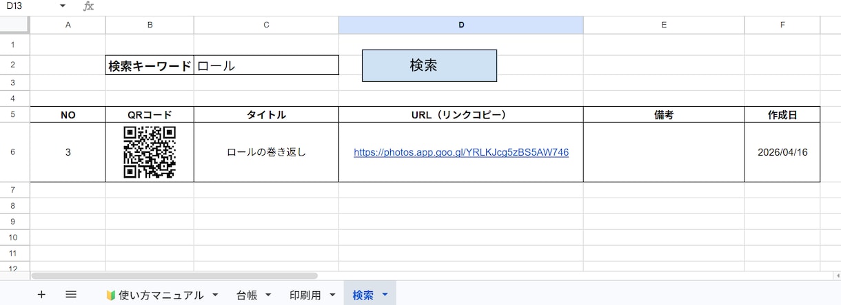Image resolution: width=841 pixels, height=305 pixels.
Task: Click the QRコード header cell
Action: click(x=150, y=115)
